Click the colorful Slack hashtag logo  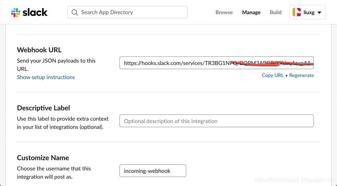[x=16, y=12]
